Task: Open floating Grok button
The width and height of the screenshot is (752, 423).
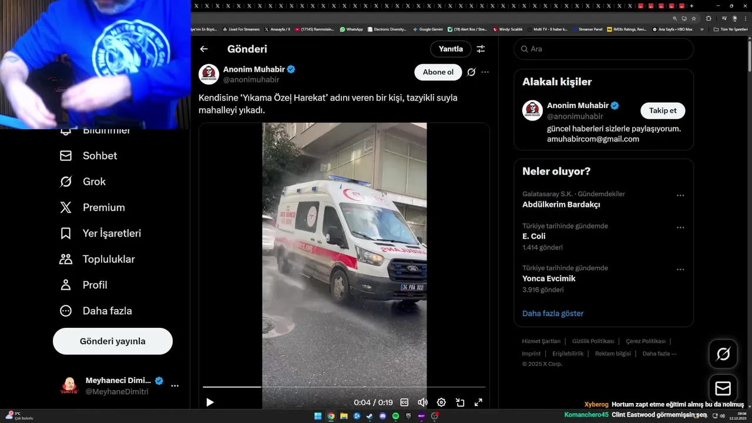Action: [x=723, y=354]
